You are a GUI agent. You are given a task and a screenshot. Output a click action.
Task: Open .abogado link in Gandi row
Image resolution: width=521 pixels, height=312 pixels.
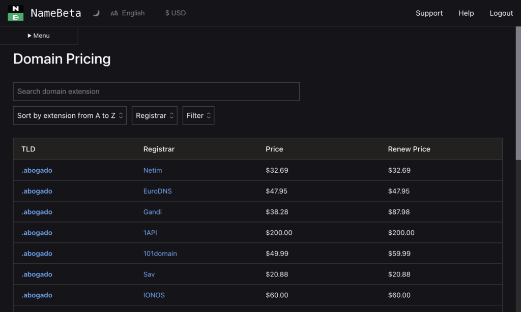37,212
